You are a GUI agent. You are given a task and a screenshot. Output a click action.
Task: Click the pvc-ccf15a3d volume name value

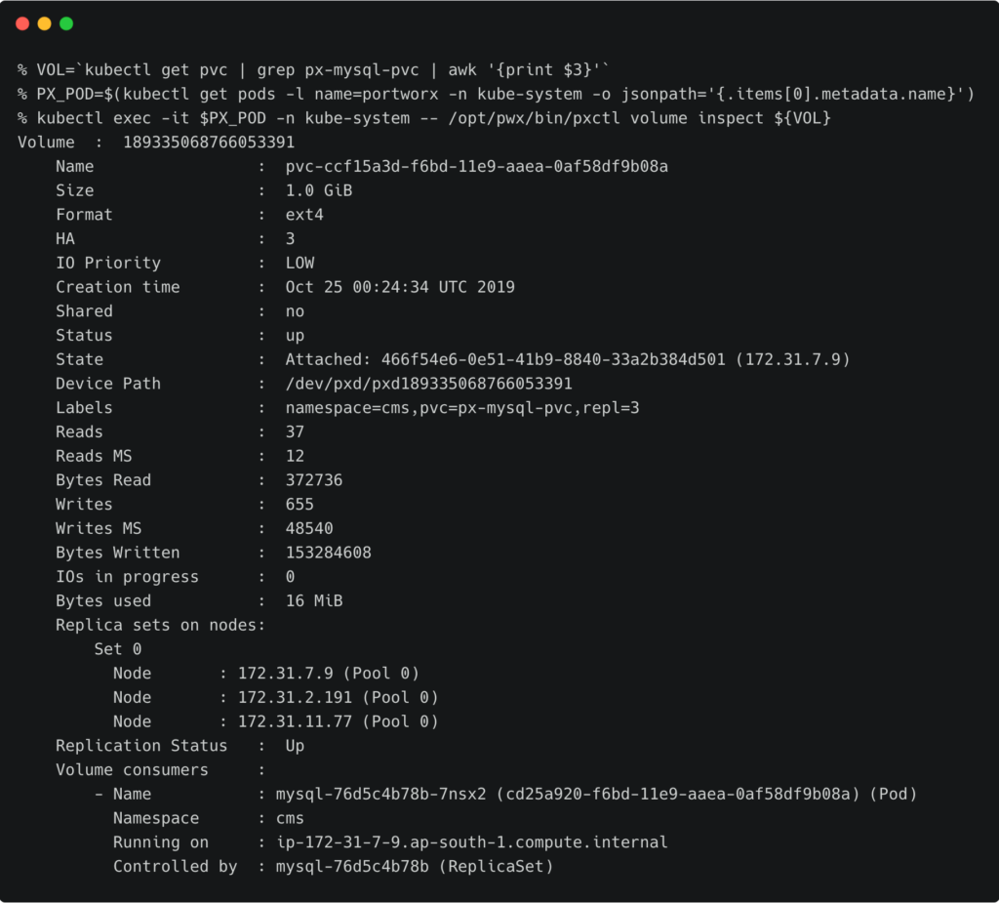point(476,167)
